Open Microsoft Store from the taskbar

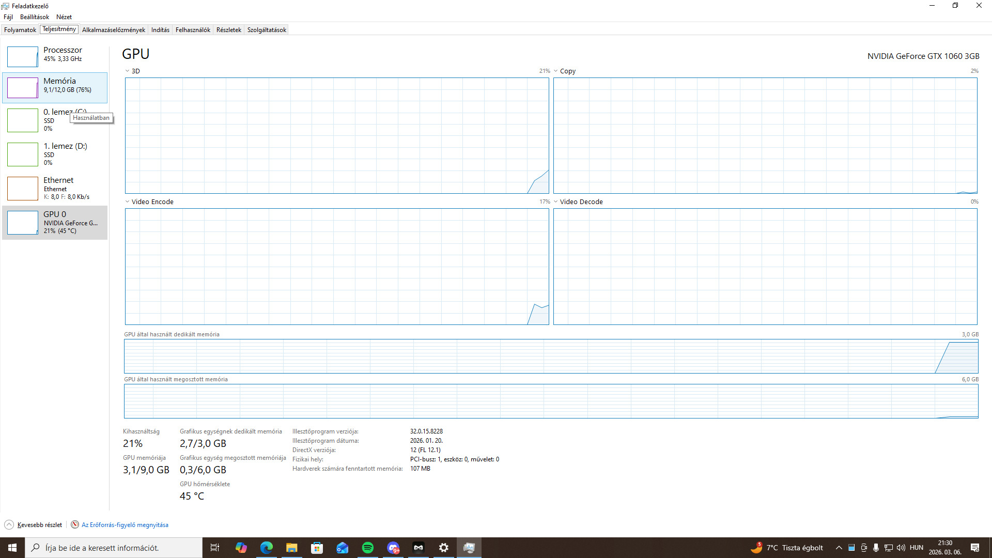point(317,548)
